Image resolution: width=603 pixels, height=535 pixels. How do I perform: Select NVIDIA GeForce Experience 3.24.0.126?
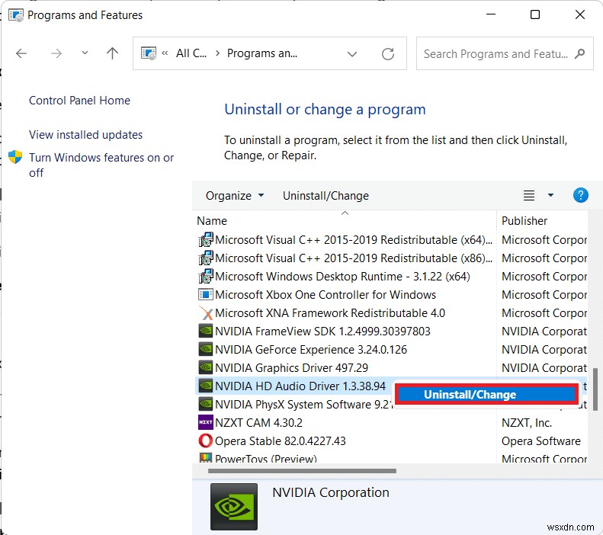(311, 349)
